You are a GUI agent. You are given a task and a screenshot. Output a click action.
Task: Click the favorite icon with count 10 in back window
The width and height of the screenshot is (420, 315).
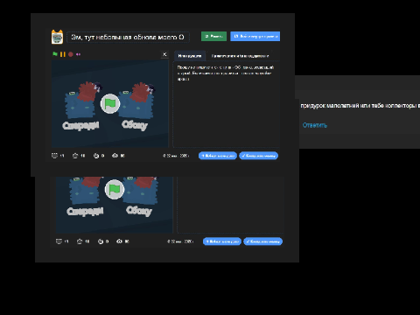[80, 241]
